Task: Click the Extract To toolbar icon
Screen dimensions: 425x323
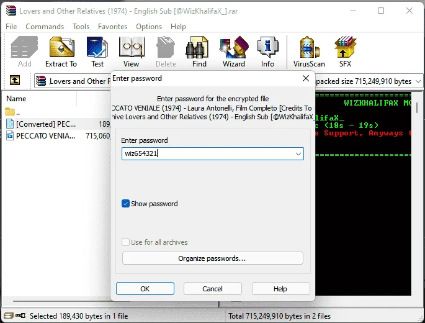Action: pyautogui.click(x=61, y=52)
